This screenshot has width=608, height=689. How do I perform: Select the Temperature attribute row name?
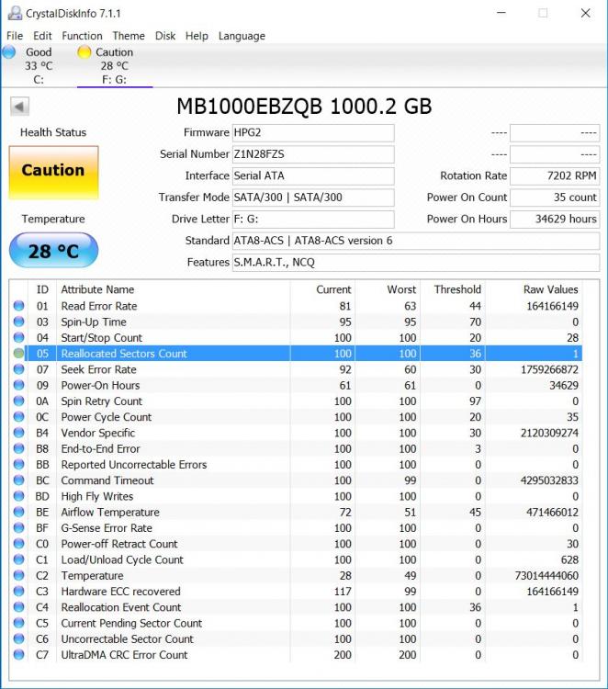(x=92, y=576)
